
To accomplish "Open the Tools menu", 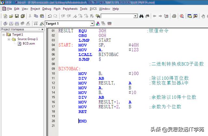I will pyautogui.click(x=84, y=9).
